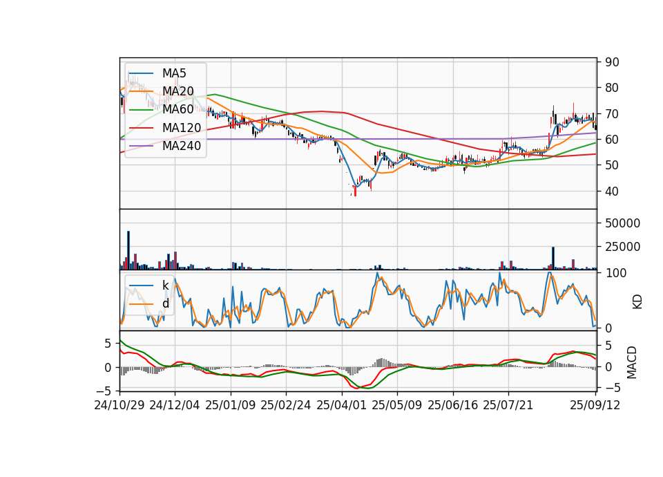
Task: Click the 80 price axis tick label
Action: click(612, 88)
